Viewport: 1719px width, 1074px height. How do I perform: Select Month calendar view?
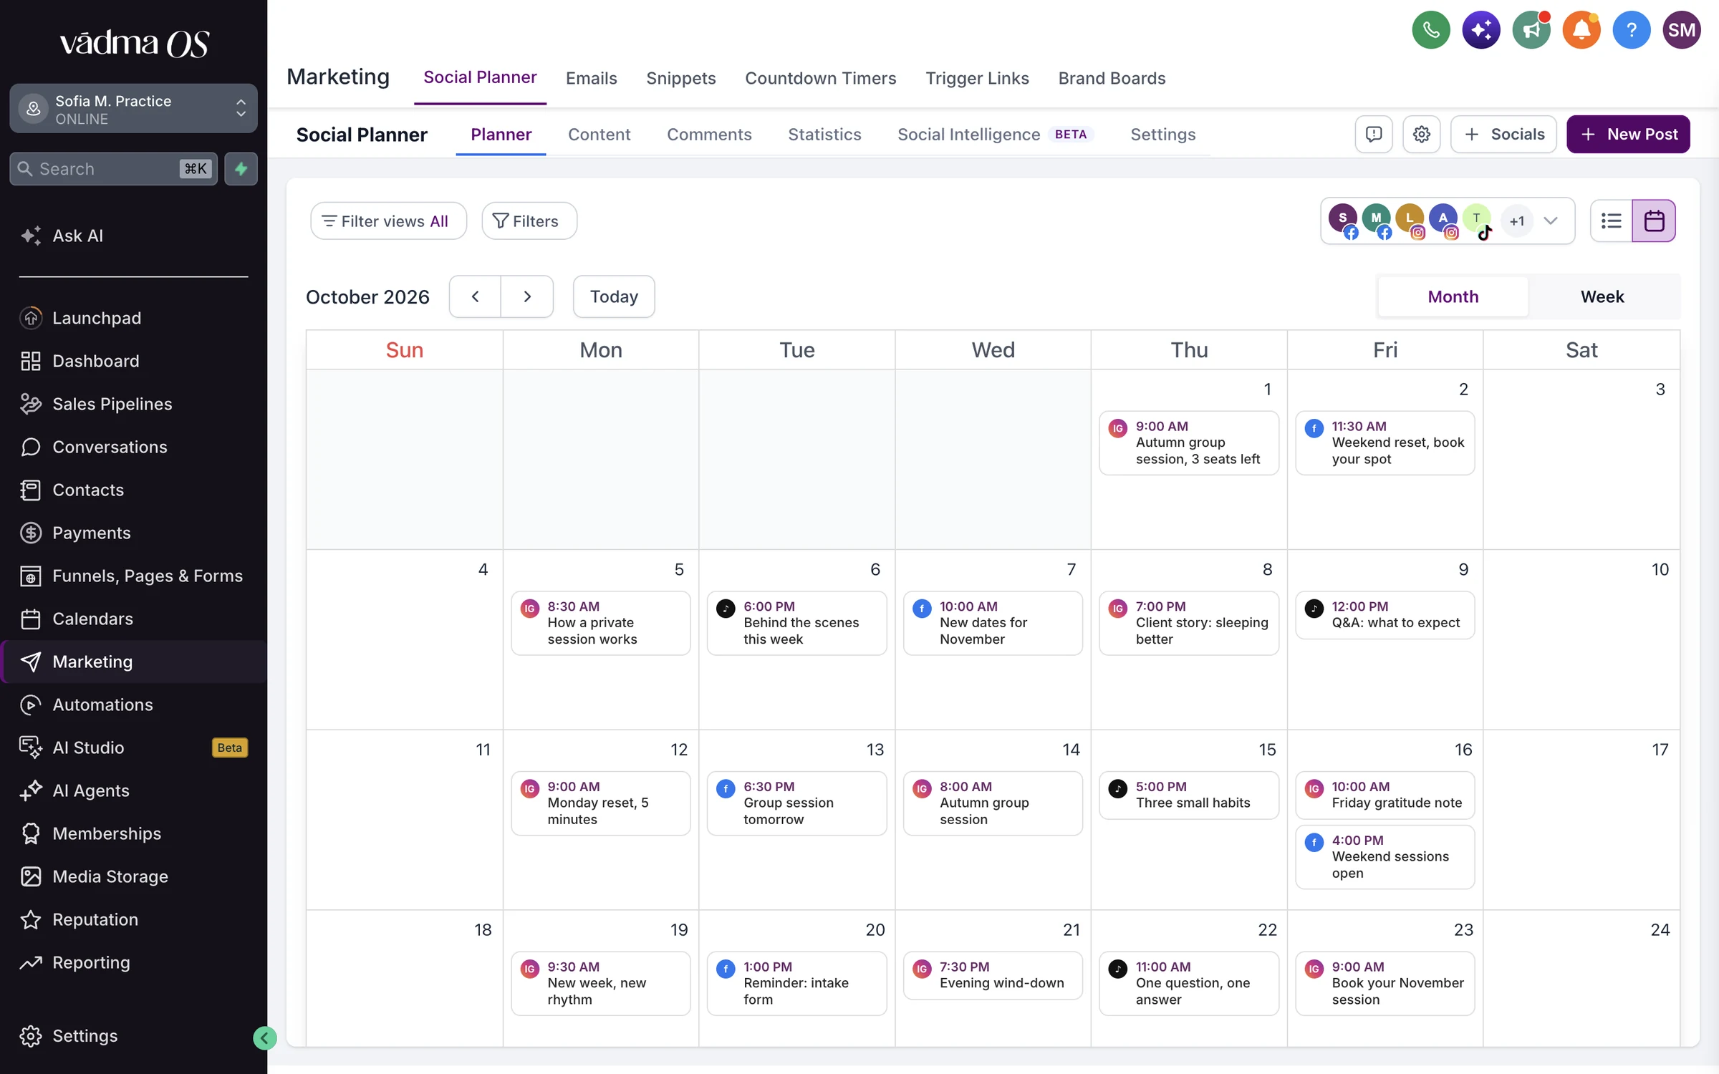tap(1453, 296)
